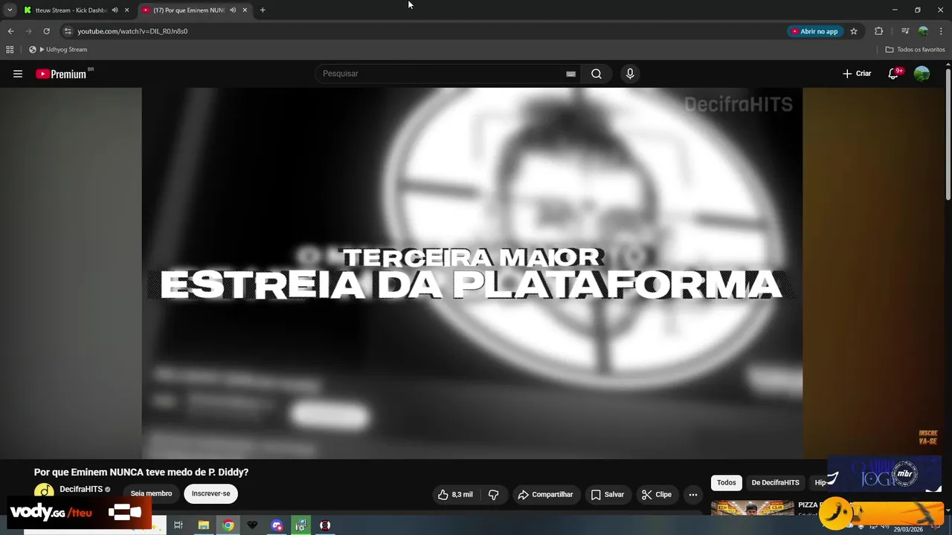Click the video player to pause
Image resolution: width=952 pixels, height=535 pixels.
[472, 273]
